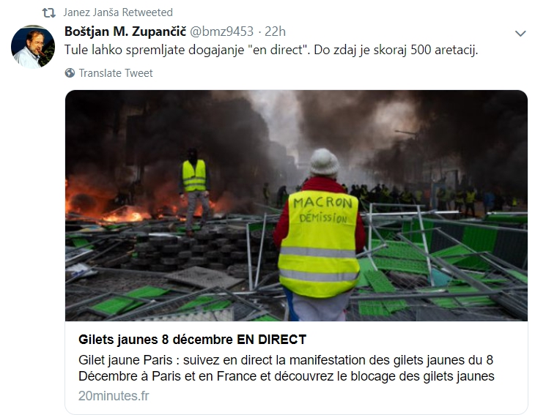
Task: Open the 22h tweet timestamp
Action: (275, 31)
